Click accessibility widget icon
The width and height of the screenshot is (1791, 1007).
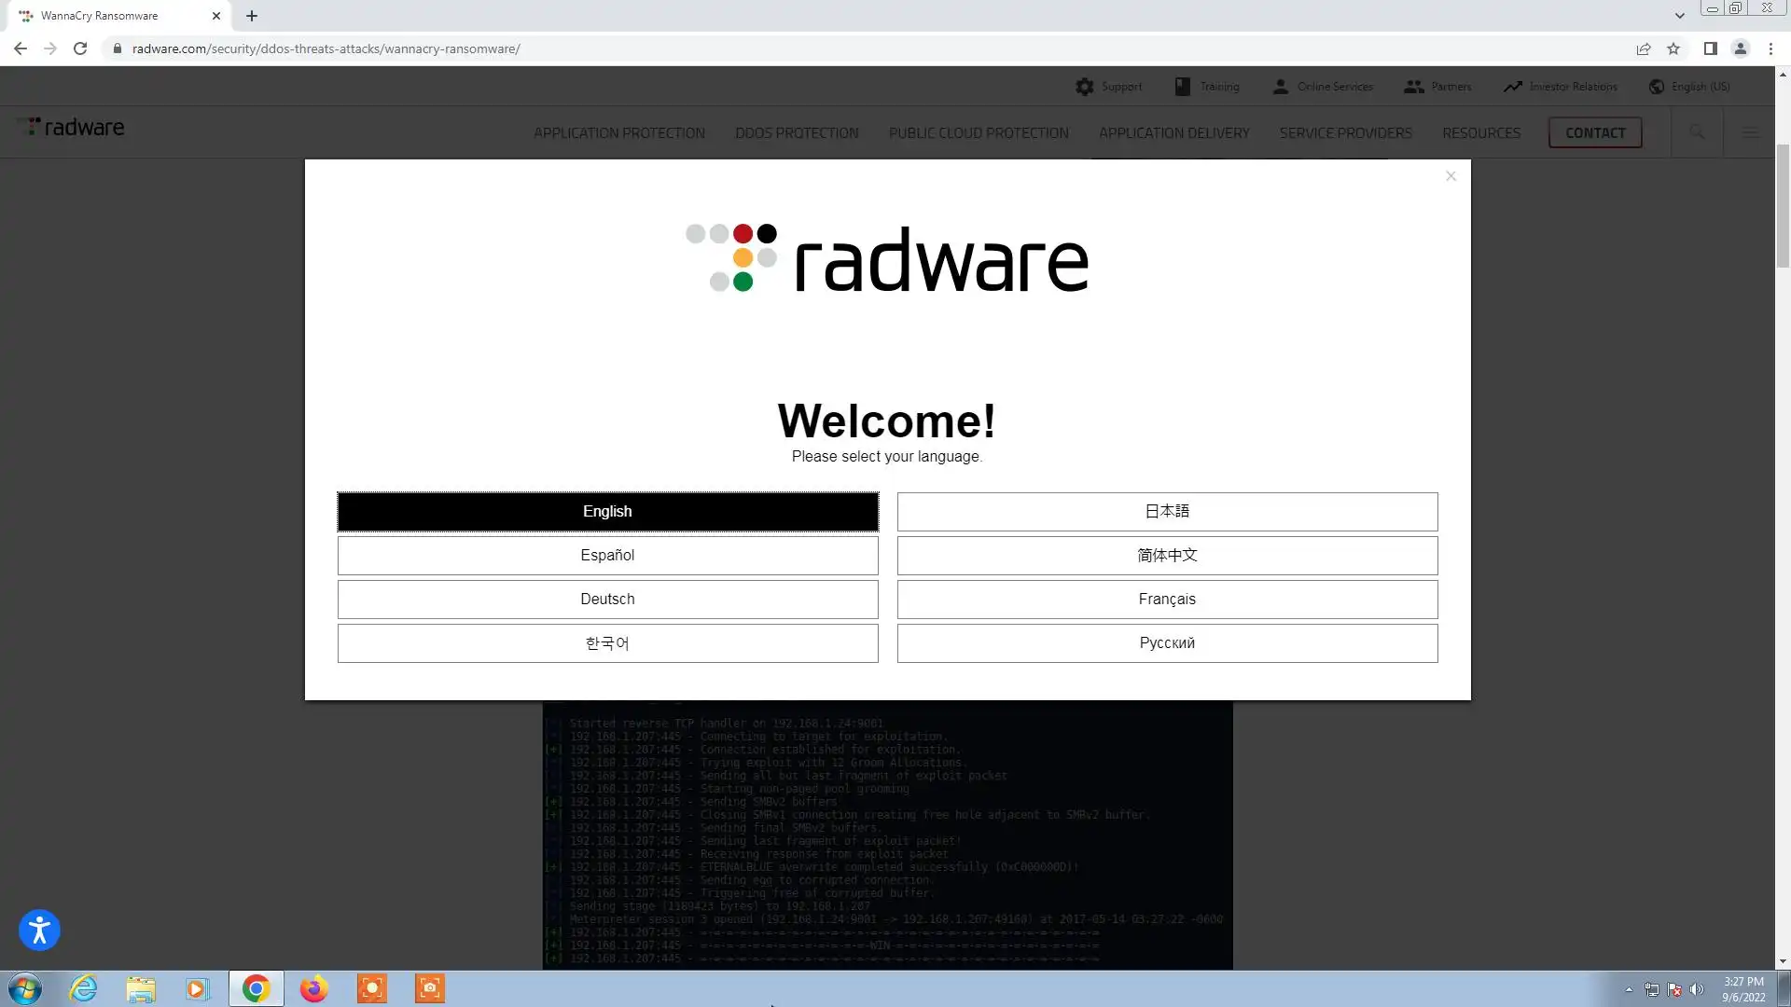(39, 930)
